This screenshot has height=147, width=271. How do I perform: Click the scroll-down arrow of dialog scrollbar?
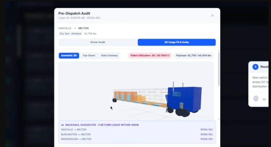(219, 119)
